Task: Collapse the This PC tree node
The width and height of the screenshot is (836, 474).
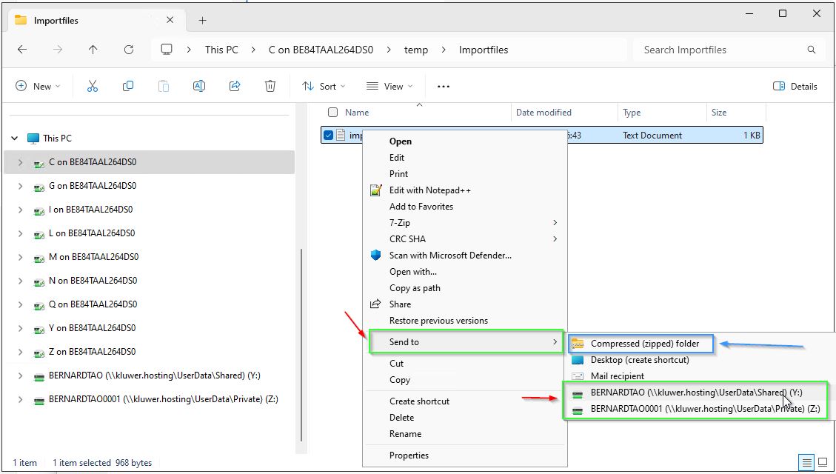Action: pos(14,138)
